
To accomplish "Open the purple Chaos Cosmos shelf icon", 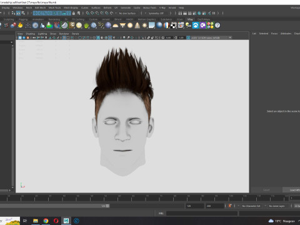I will tap(203, 26).
